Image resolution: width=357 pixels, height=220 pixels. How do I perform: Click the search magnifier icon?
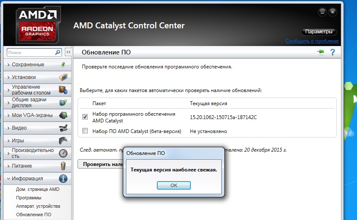point(58,52)
